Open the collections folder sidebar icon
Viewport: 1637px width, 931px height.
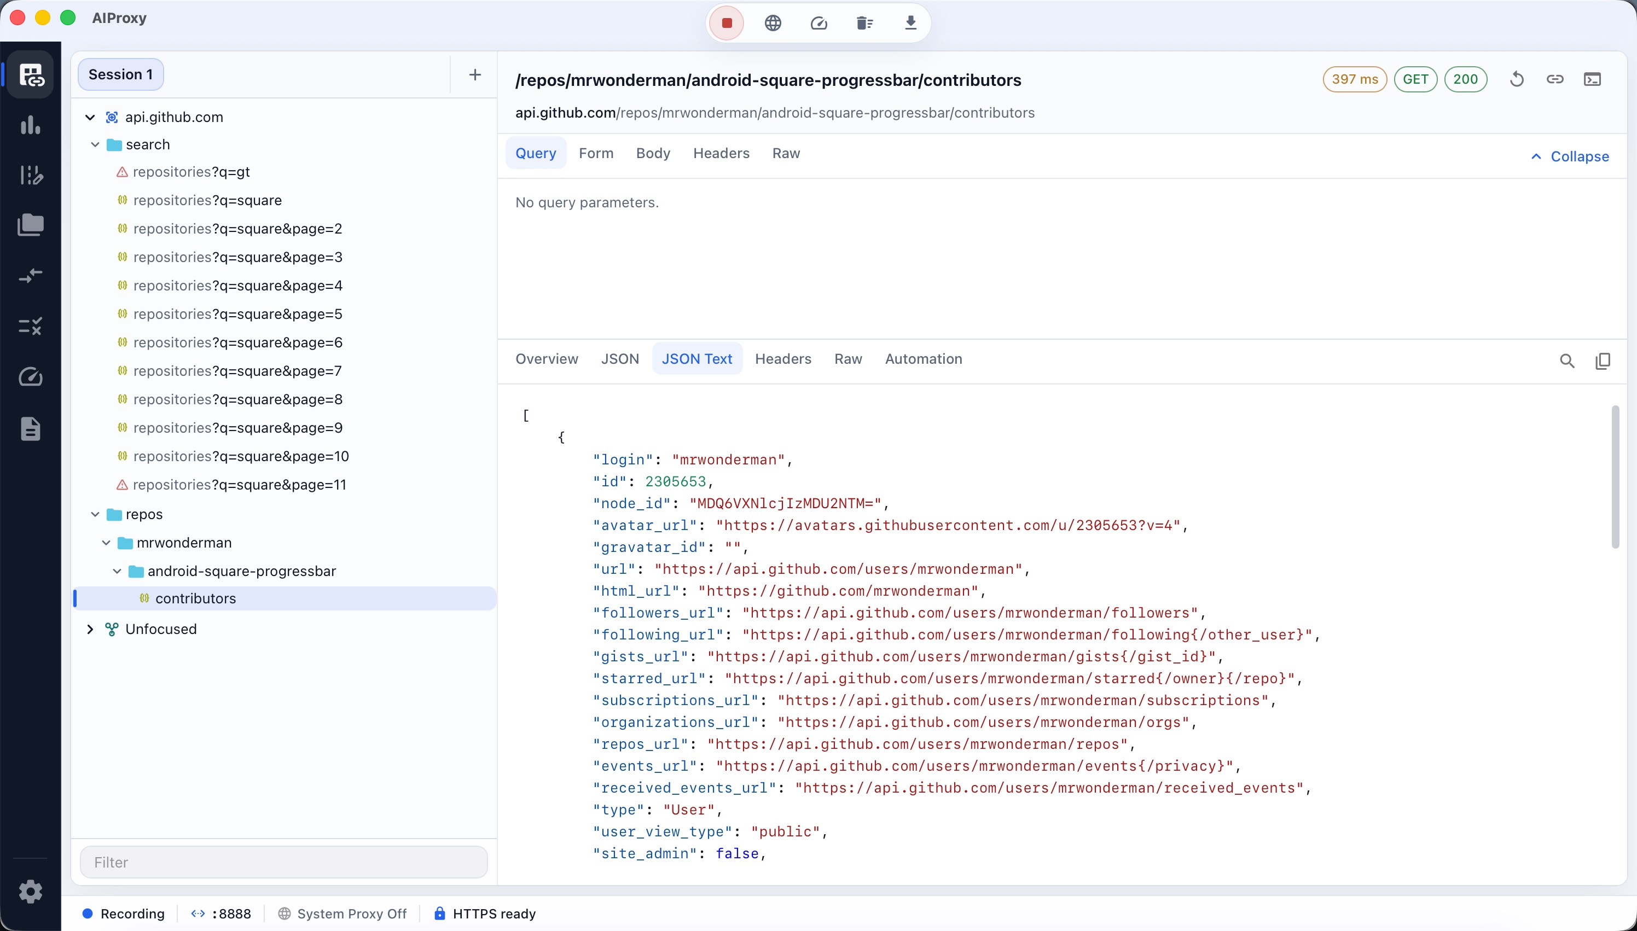pos(31,225)
